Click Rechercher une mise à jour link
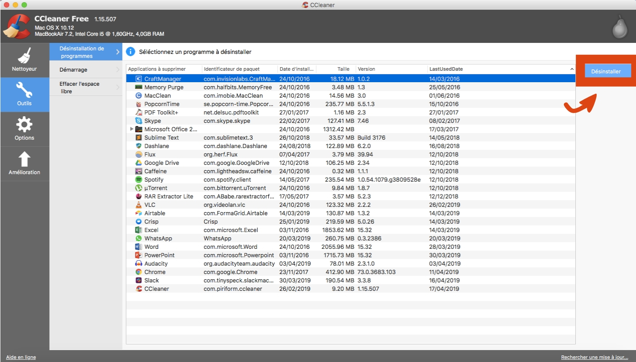 pos(594,357)
